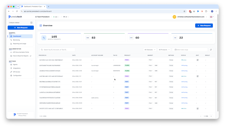Focus the Search by ID, Account field
The height and width of the screenshot is (127, 225).
57,50
